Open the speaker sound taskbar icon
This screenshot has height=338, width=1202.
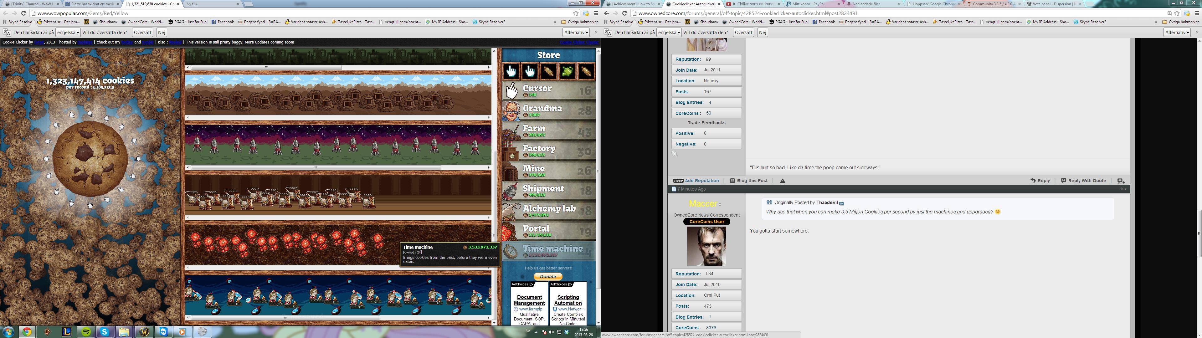click(202, 332)
